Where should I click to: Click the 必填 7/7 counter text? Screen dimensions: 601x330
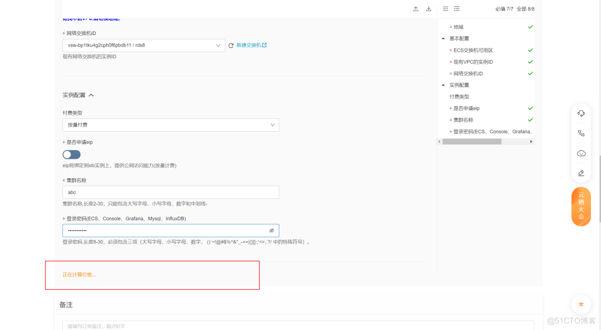(504, 9)
